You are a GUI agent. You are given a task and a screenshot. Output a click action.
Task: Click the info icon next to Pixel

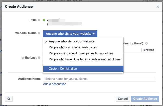(x=39, y=20)
